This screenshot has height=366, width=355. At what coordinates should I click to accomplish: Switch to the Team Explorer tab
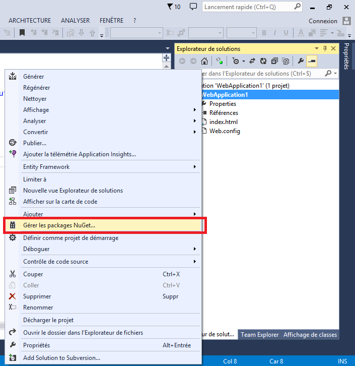pyautogui.click(x=259, y=335)
